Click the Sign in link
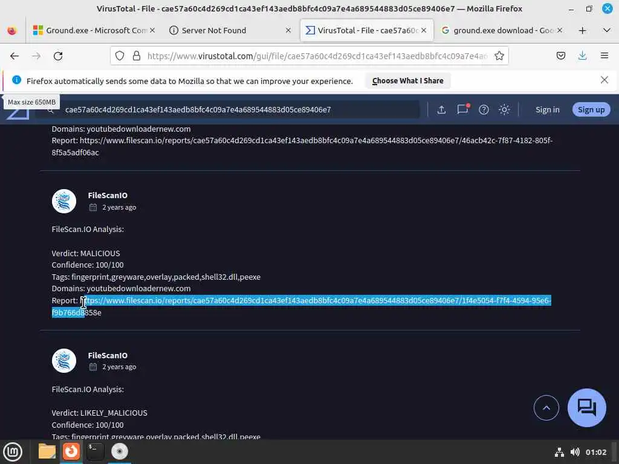This screenshot has height=464, width=619. coord(547,110)
